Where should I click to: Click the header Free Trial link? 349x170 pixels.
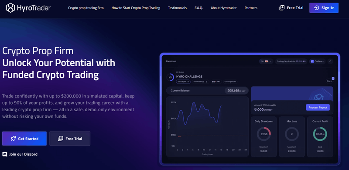[291, 8]
